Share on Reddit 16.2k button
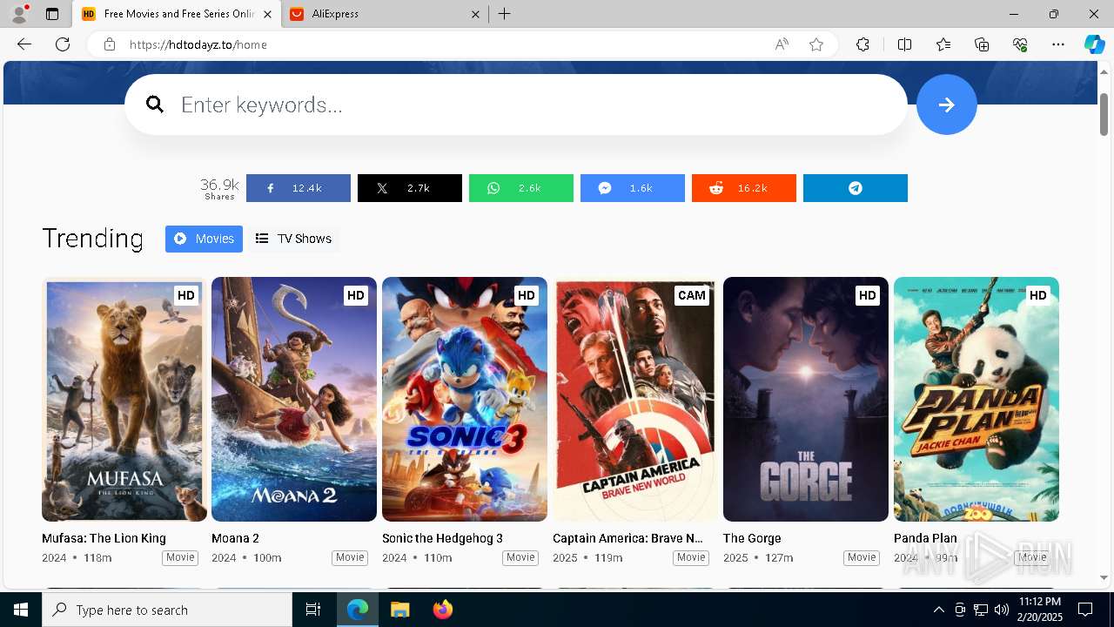The height and width of the screenshot is (627, 1114). 744,188
